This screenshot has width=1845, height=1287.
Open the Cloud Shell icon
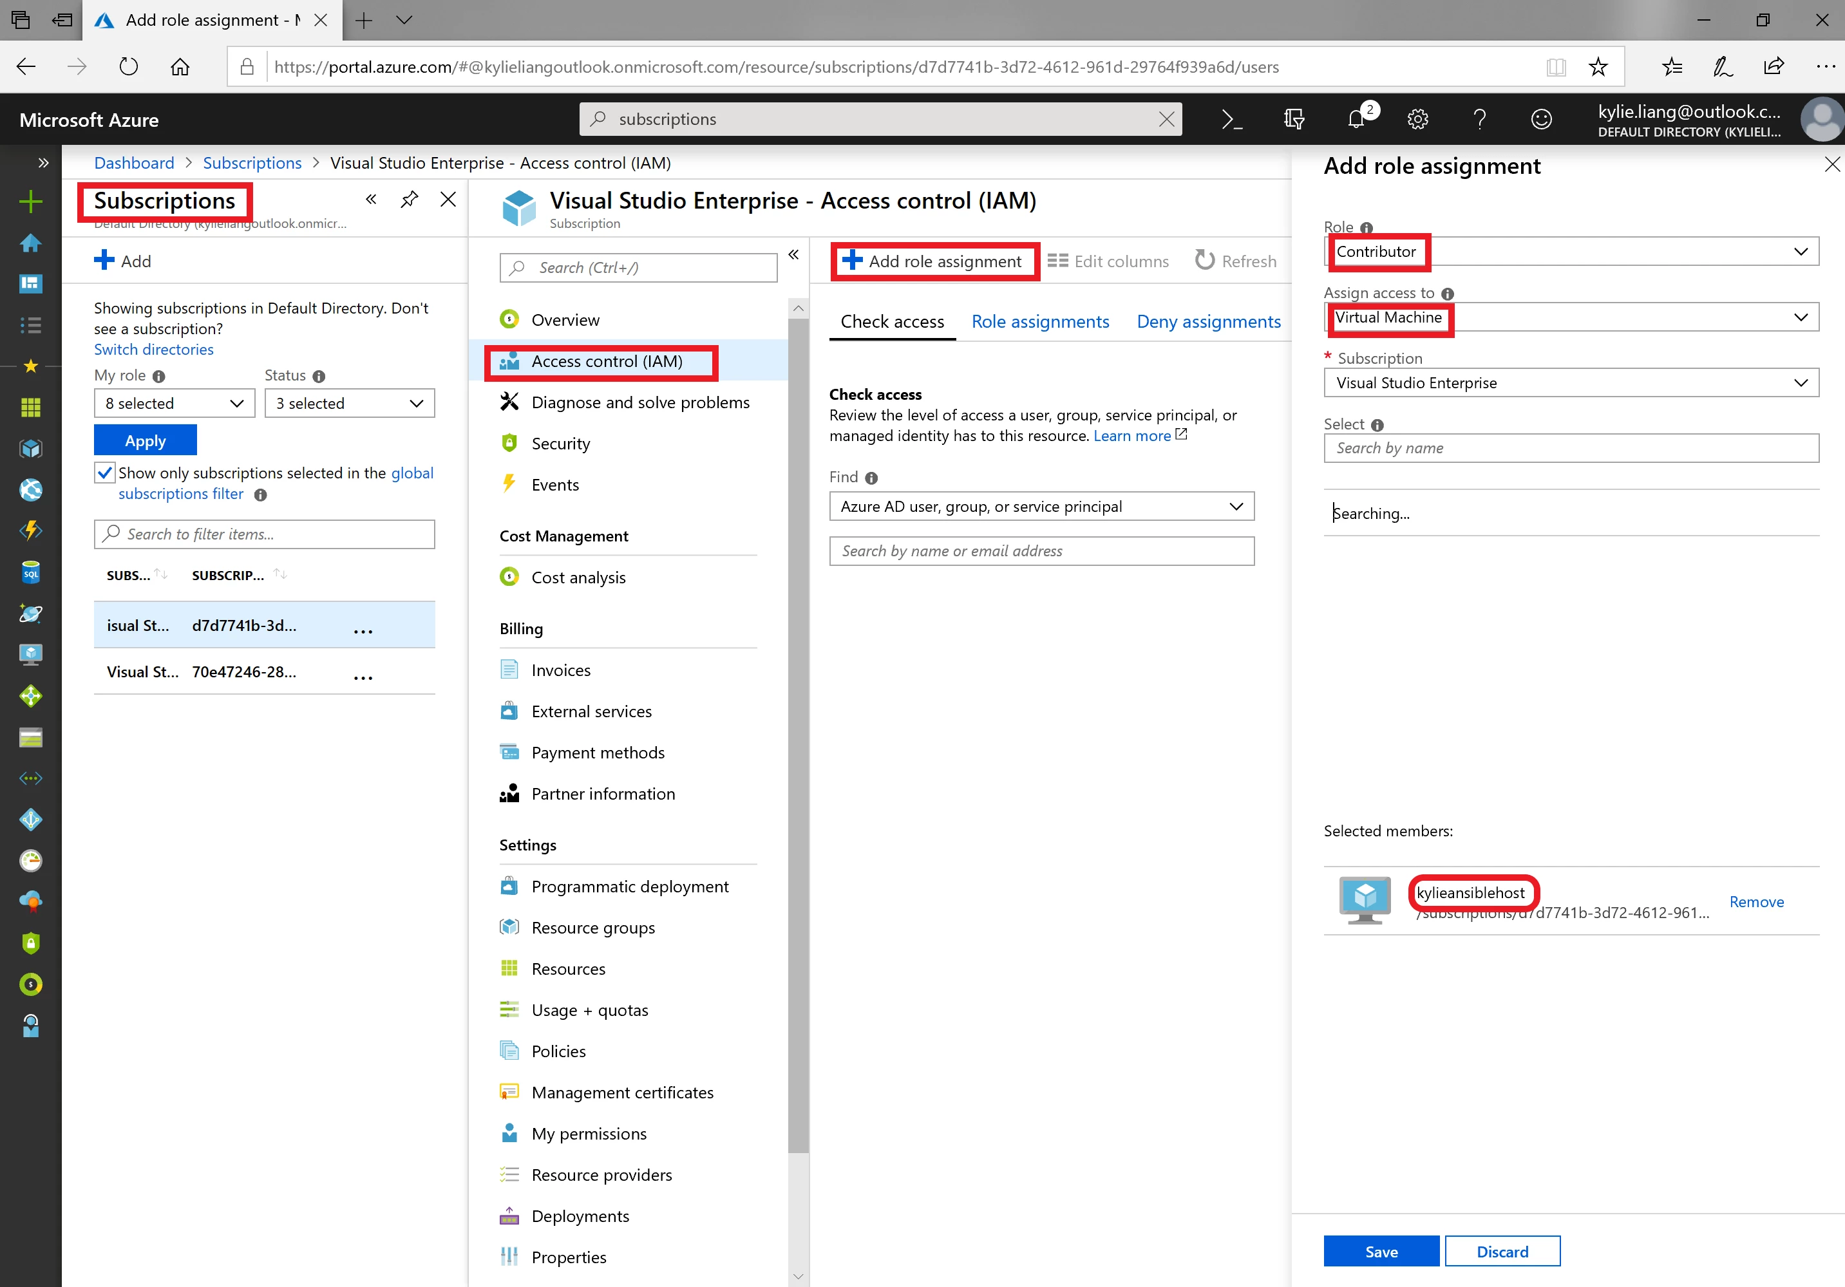click(x=1231, y=120)
